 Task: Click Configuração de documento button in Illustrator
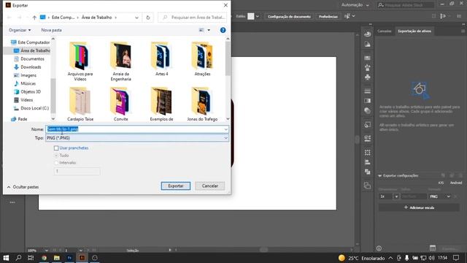tap(289, 16)
